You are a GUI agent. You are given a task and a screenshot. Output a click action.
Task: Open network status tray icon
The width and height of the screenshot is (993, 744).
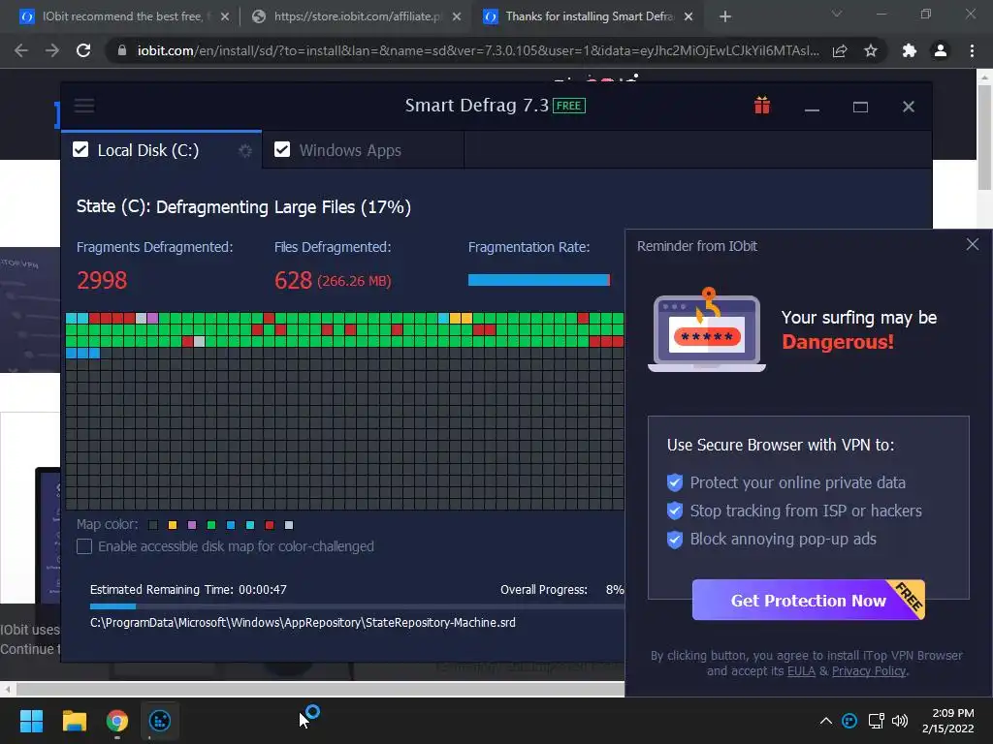[876, 721]
